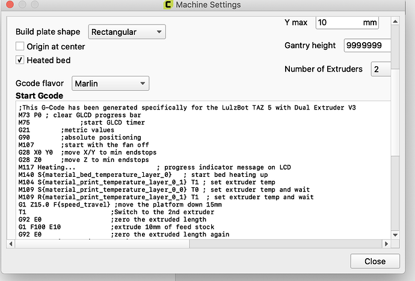Click the horizontal scrollbar thumb
The width and height of the screenshot is (415, 281).
tap(102, 244)
